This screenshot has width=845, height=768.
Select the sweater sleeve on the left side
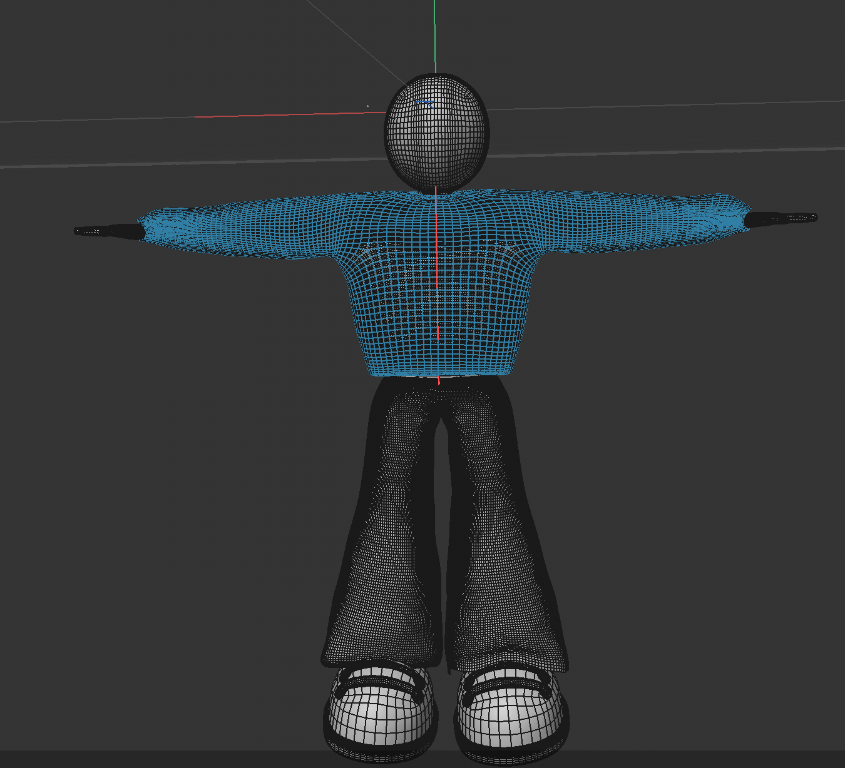coord(238,225)
